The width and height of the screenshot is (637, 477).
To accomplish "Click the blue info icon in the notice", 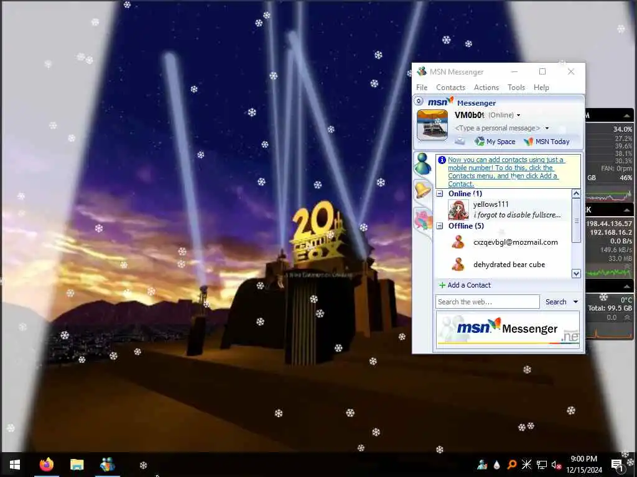I will (442, 160).
